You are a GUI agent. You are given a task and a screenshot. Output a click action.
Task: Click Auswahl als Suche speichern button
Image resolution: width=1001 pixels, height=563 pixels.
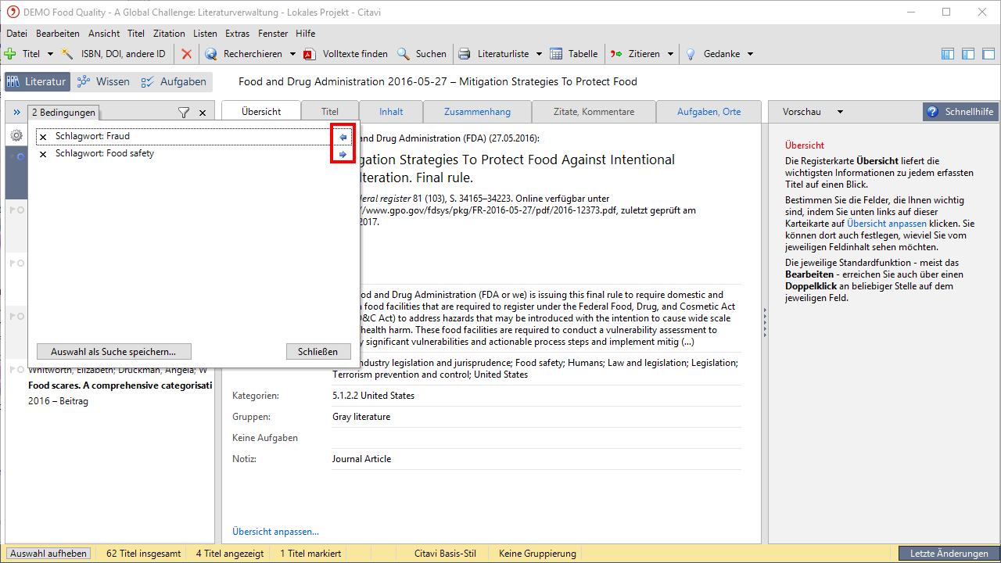coord(113,352)
